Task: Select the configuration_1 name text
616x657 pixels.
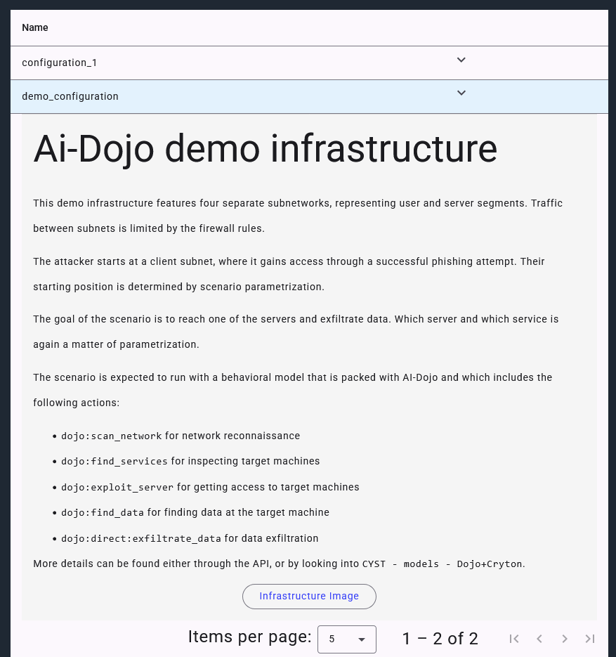Action: coord(60,63)
